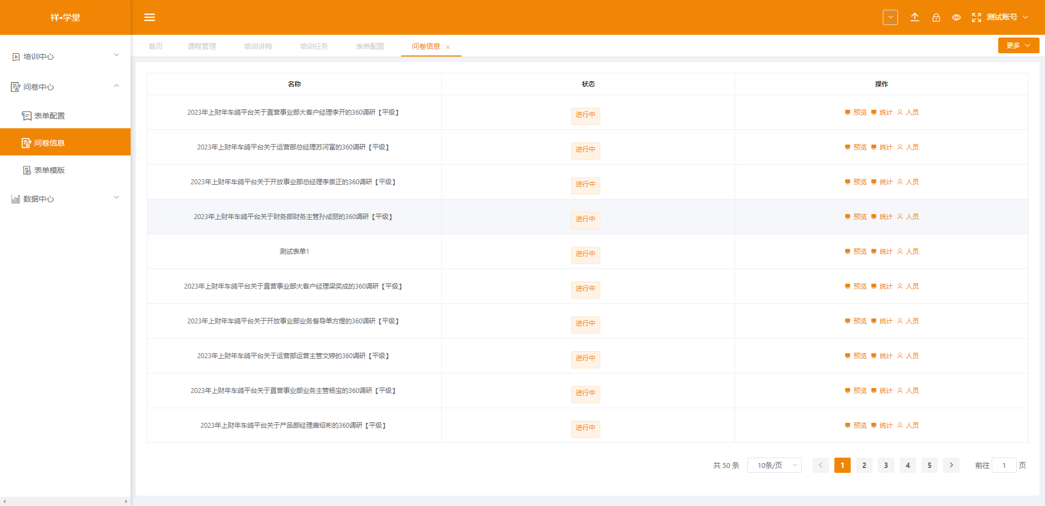Switch to the 表单配置 tab
The height and width of the screenshot is (506, 1045).
tap(370, 46)
